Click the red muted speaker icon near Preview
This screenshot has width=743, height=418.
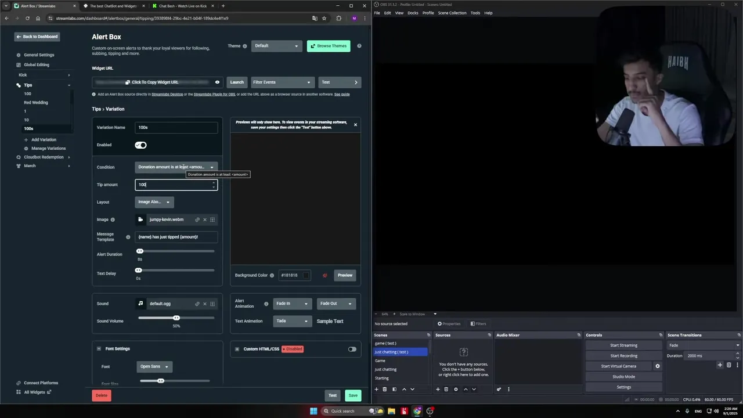(x=324, y=275)
